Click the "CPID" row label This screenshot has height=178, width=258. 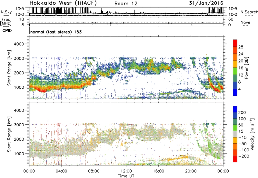(7, 31)
